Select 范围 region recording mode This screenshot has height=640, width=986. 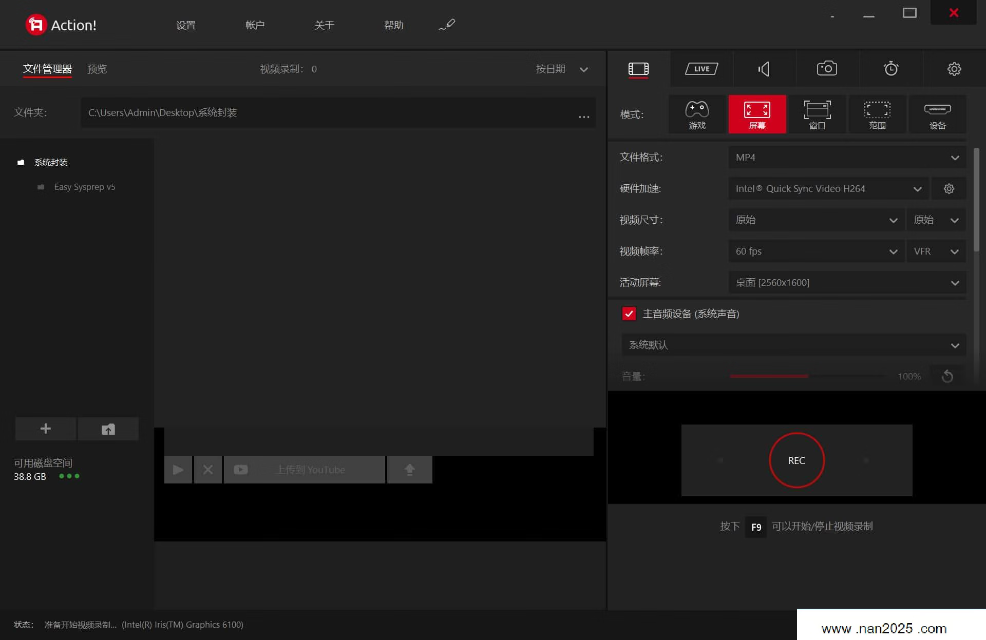[877, 114]
